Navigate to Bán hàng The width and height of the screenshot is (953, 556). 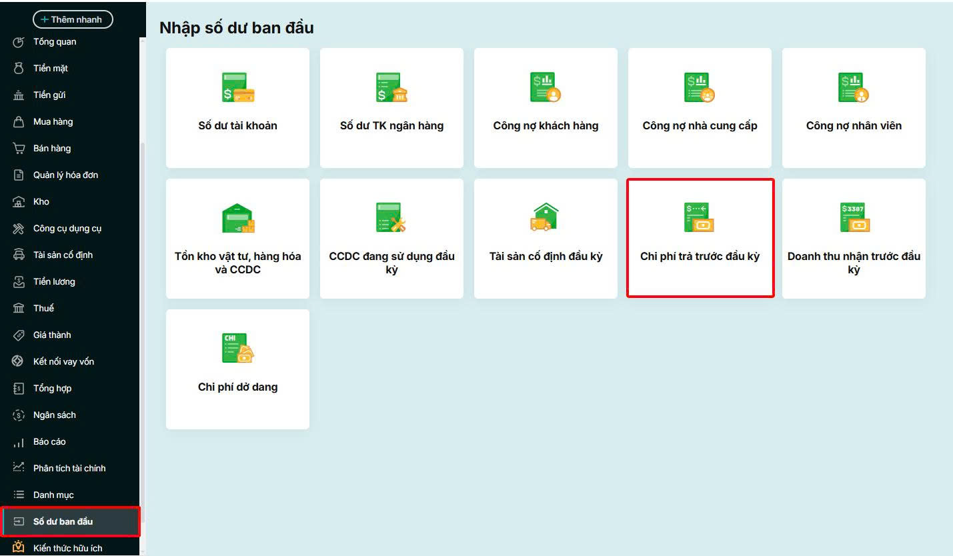click(x=52, y=149)
